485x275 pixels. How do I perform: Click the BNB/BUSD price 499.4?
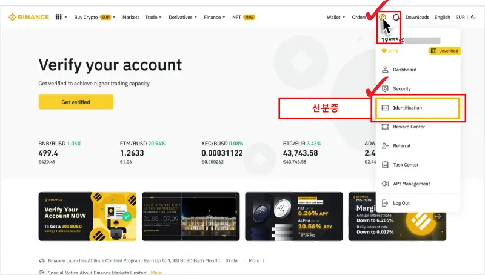[x=48, y=153]
